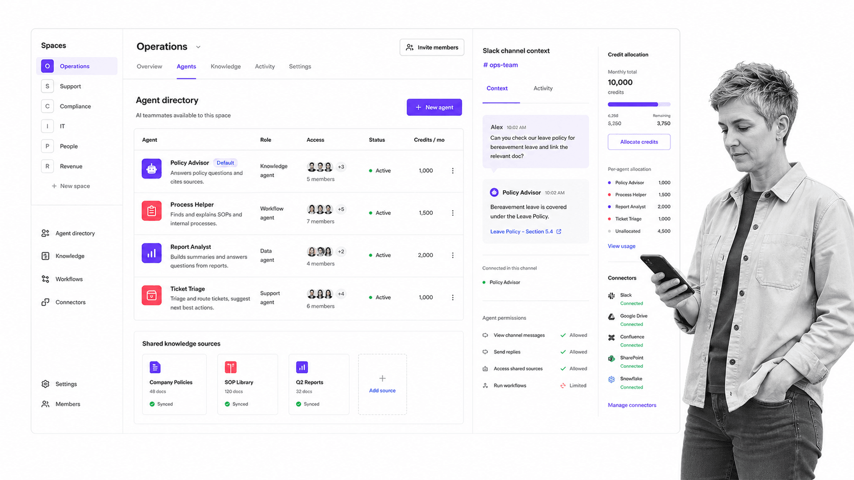Click the Default badge on Policy Advisor
The width and height of the screenshot is (854, 480).
(225, 163)
